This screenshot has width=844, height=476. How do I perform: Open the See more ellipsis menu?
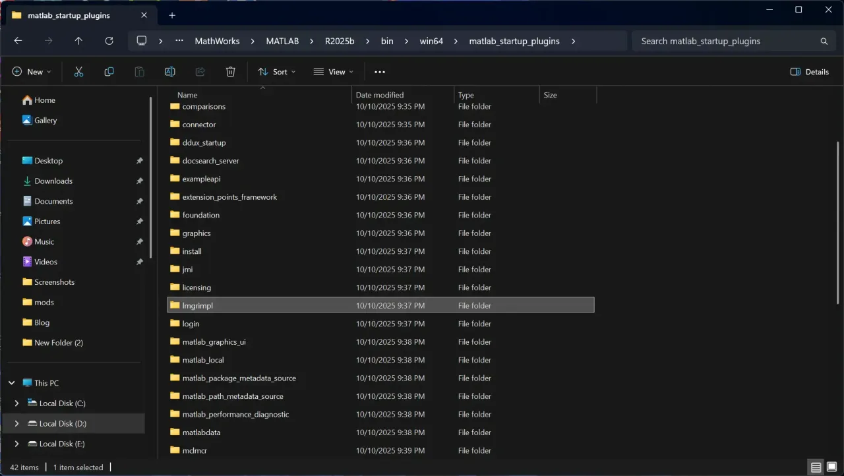(379, 72)
